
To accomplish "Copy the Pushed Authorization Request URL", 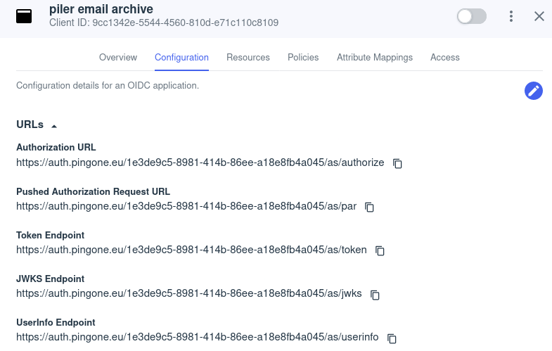I will (x=369, y=207).
